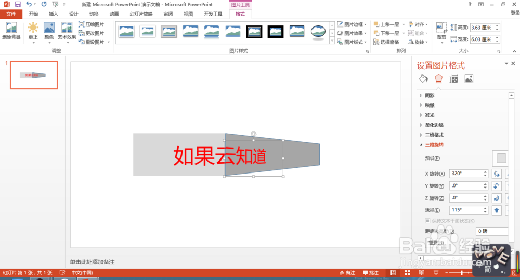Viewport: 520px width, 280px height.
Task: Click the Comments (批注) status bar button
Action: point(370,273)
